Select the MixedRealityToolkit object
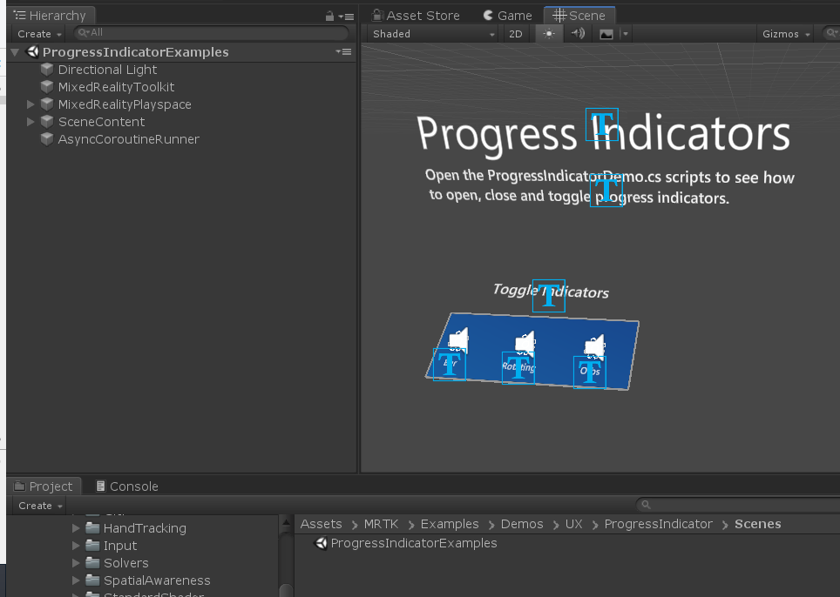This screenshot has height=597, width=840. click(x=116, y=87)
